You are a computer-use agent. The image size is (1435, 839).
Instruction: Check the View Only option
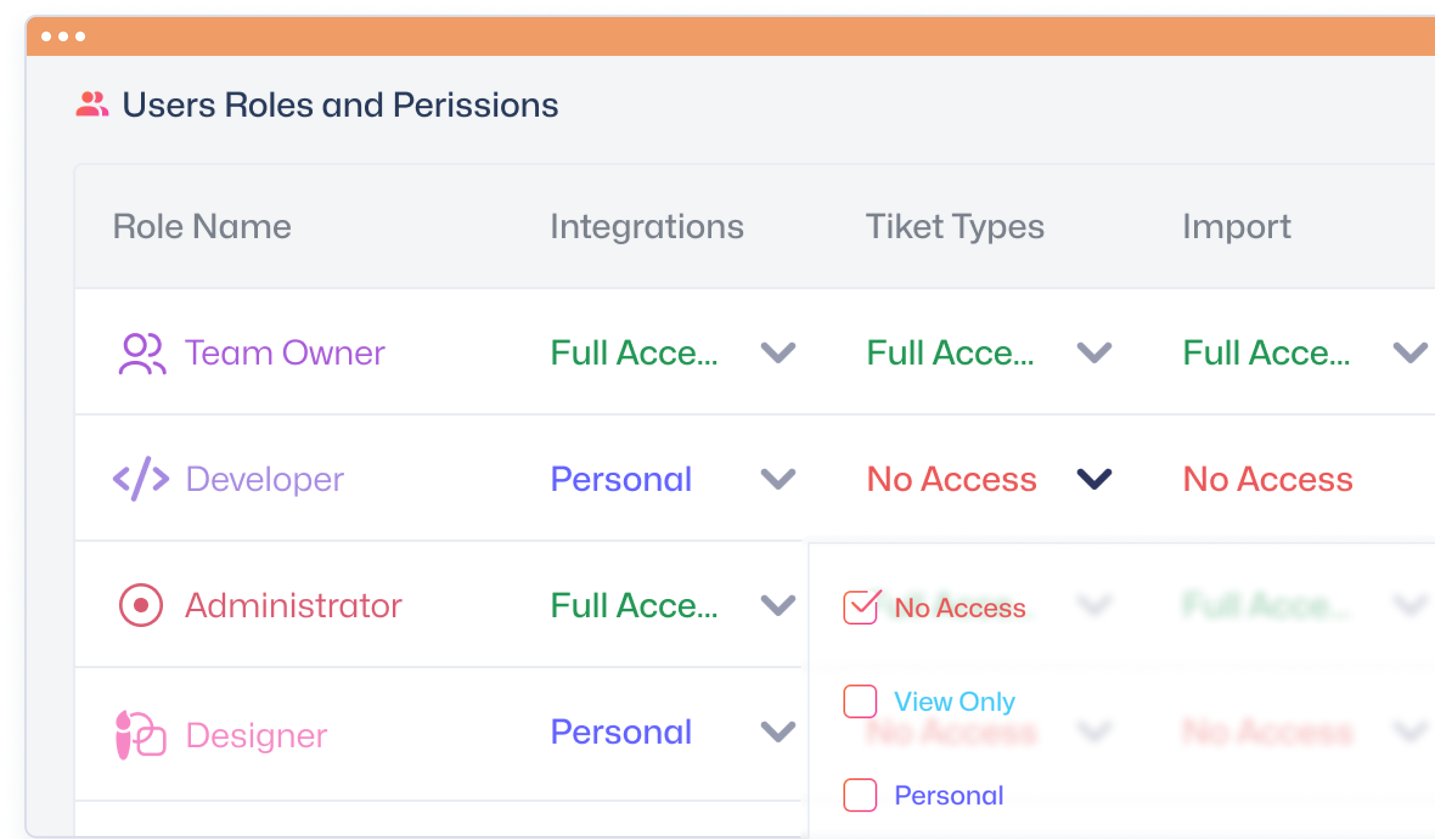[x=860, y=702]
